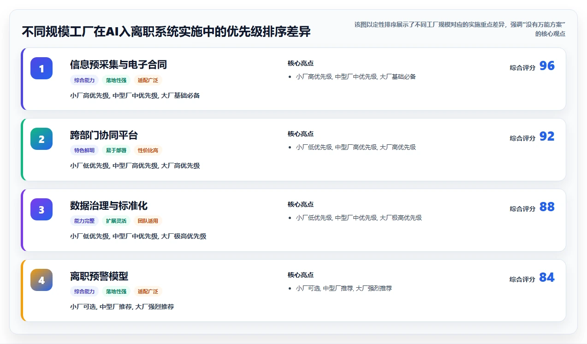Click the rank 4 number badge
Screen dimensions: 587x344
point(42,280)
